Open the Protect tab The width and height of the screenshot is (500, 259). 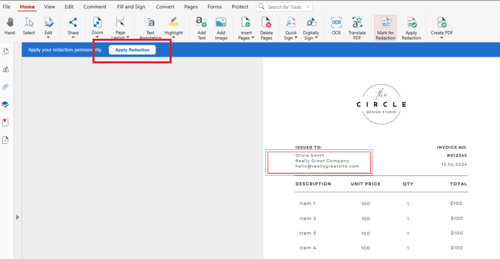[240, 6]
